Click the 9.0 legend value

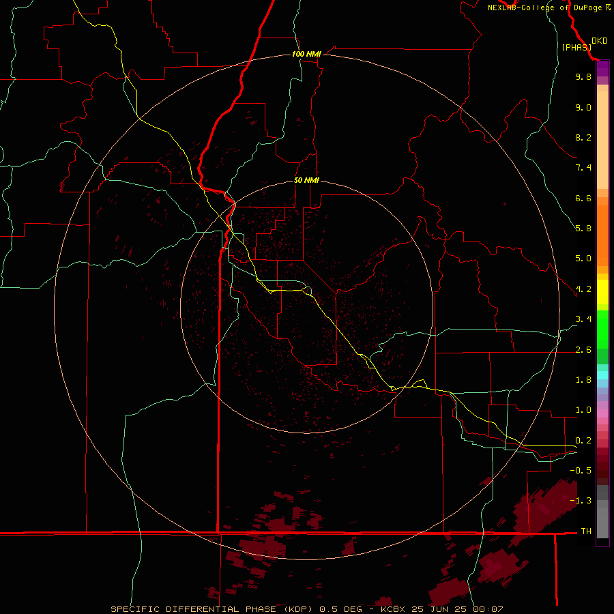[583, 107]
